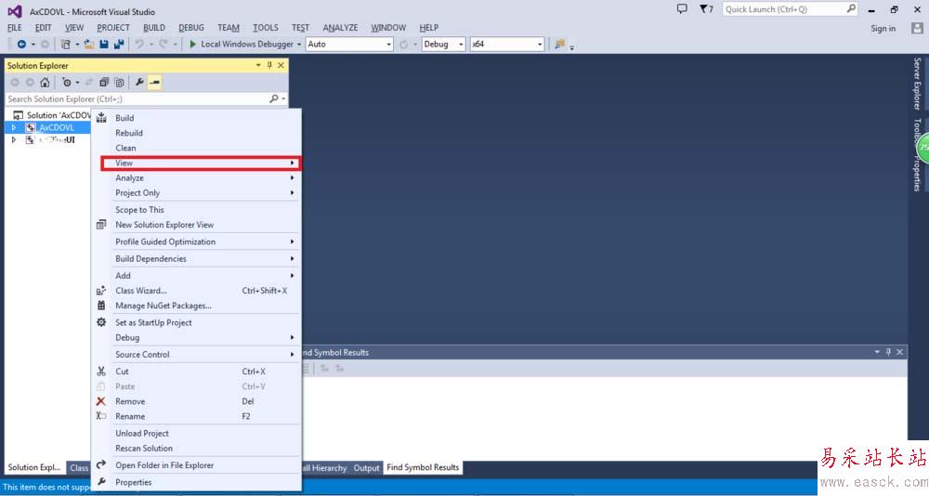Switch to the Find Symbol Results tab
Viewport: 929px width, 496px height.
(x=423, y=467)
